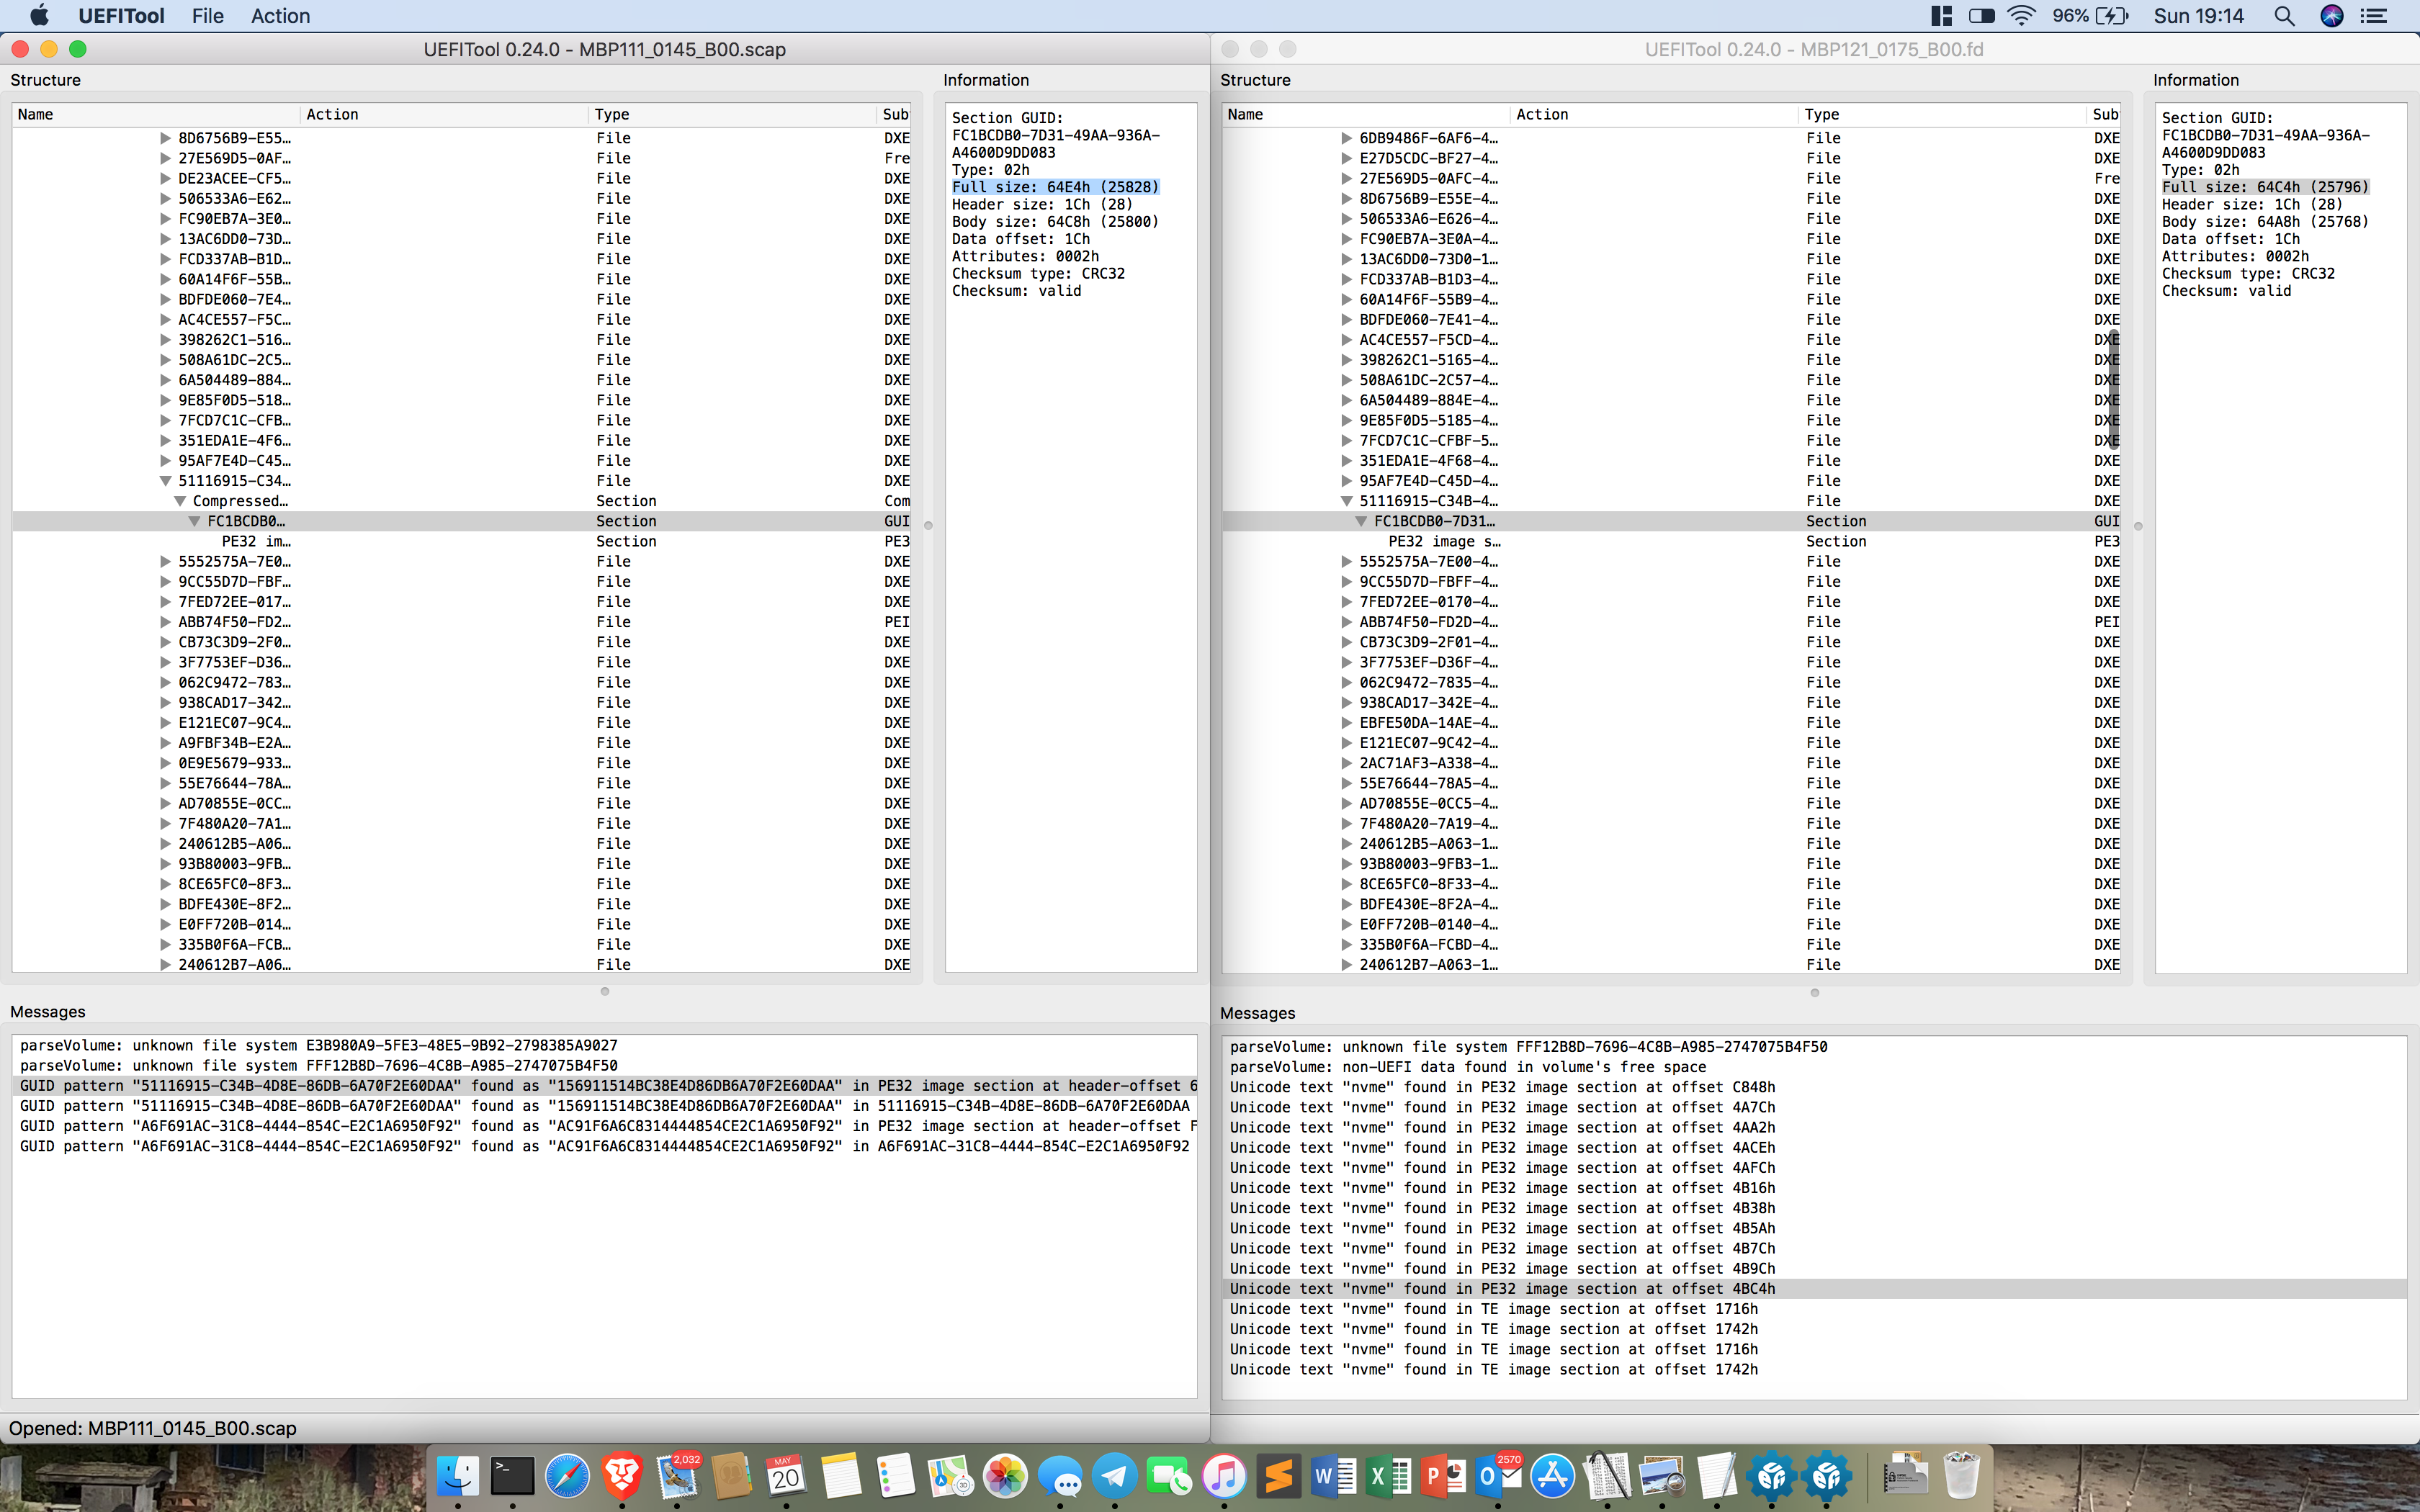The height and width of the screenshot is (1512, 2420).
Task: Select Full size 64C4h line, right info
Action: [2265, 187]
